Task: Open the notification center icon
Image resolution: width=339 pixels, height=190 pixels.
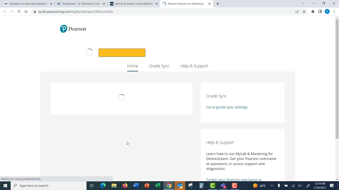Action: (x=332, y=186)
